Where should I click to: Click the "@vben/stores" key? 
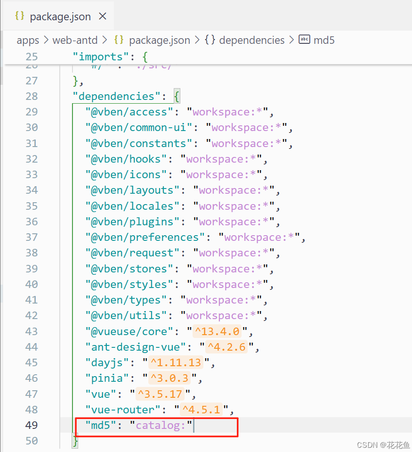coord(129,269)
